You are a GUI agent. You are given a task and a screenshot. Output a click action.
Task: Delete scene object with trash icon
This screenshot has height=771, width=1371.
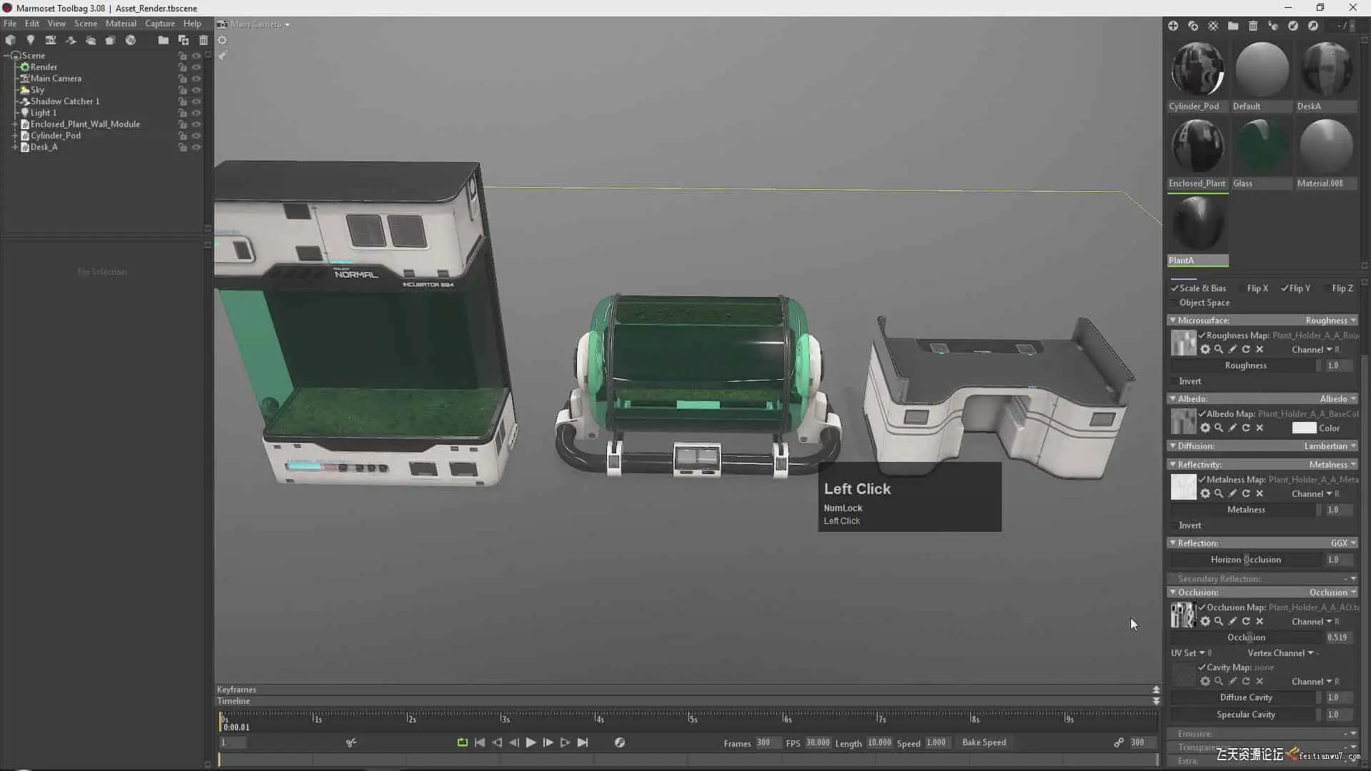coord(204,40)
